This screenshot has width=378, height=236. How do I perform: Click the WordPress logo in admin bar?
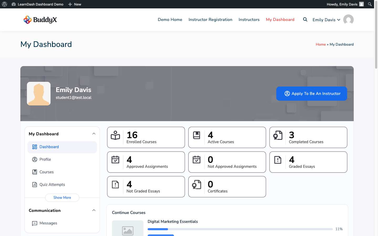[4, 4]
